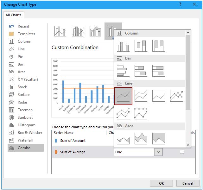The width and height of the screenshot is (203, 190).
Task: Pick the 100% Stacked Area chart icon
Action: [159, 138]
